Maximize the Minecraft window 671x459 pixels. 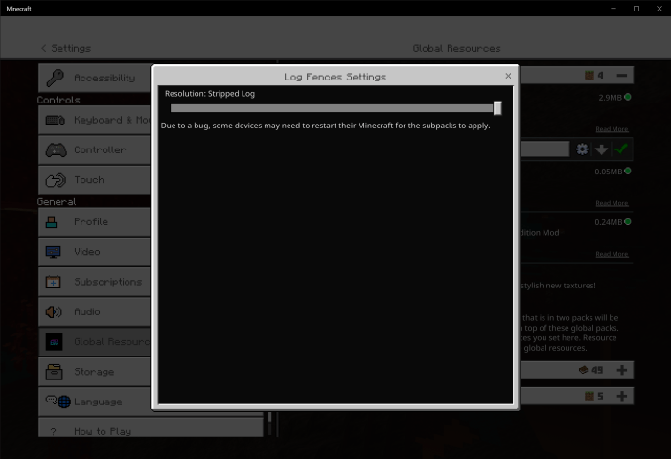coord(636,8)
